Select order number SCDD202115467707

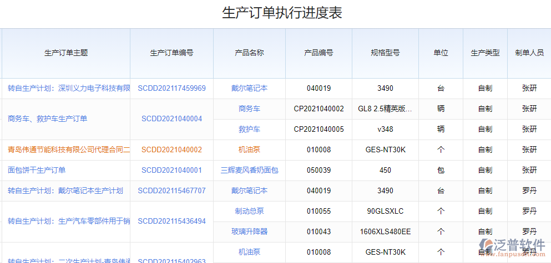pyautogui.click(x=171, y=190)
